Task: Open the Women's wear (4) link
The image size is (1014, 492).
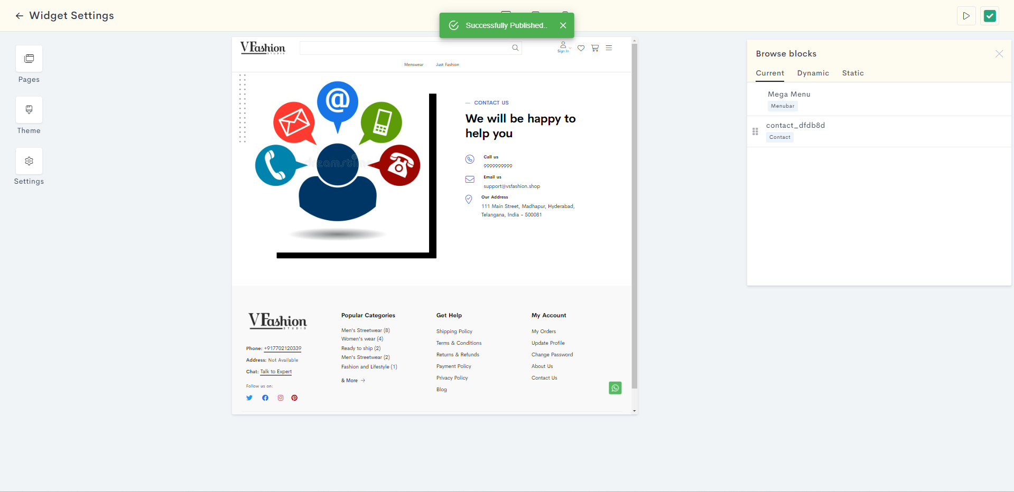Action: point(362,339)
